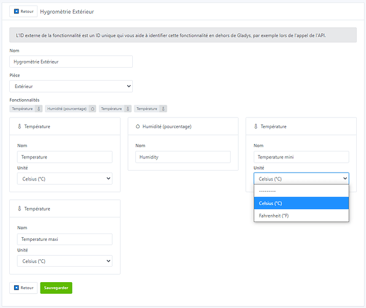Open Unité dropdown under Temperature maxi
This screenshot has height=308, width=366.
65,261
